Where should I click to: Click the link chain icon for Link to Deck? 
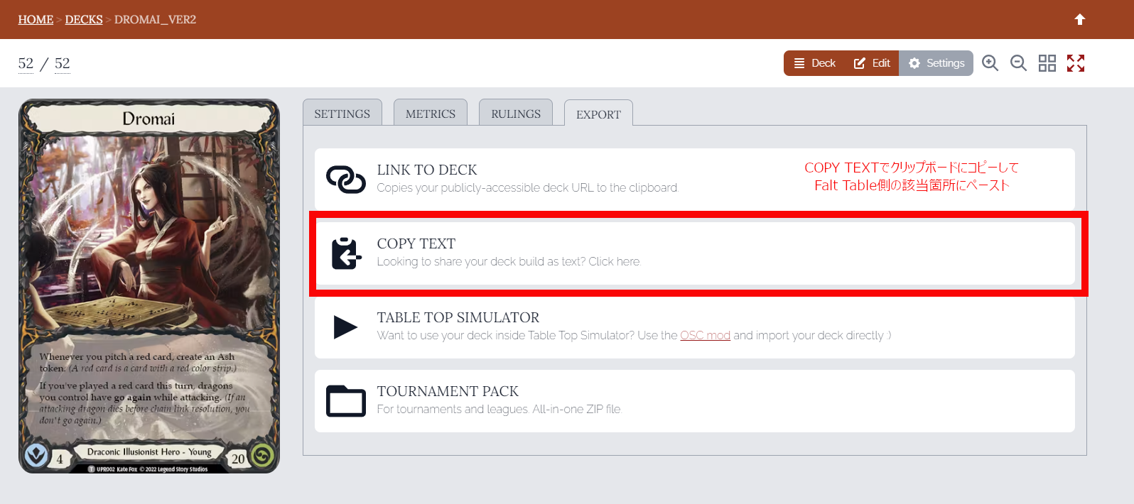click(x=345, y=180)
